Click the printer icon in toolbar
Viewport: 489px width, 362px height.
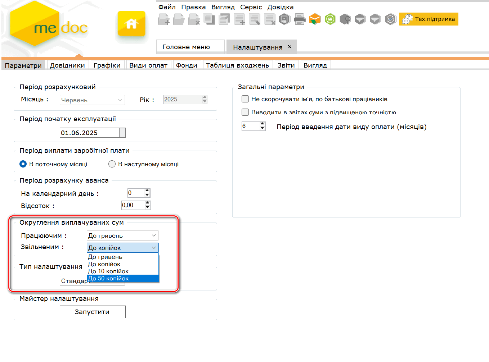click(x=300, y=19)
